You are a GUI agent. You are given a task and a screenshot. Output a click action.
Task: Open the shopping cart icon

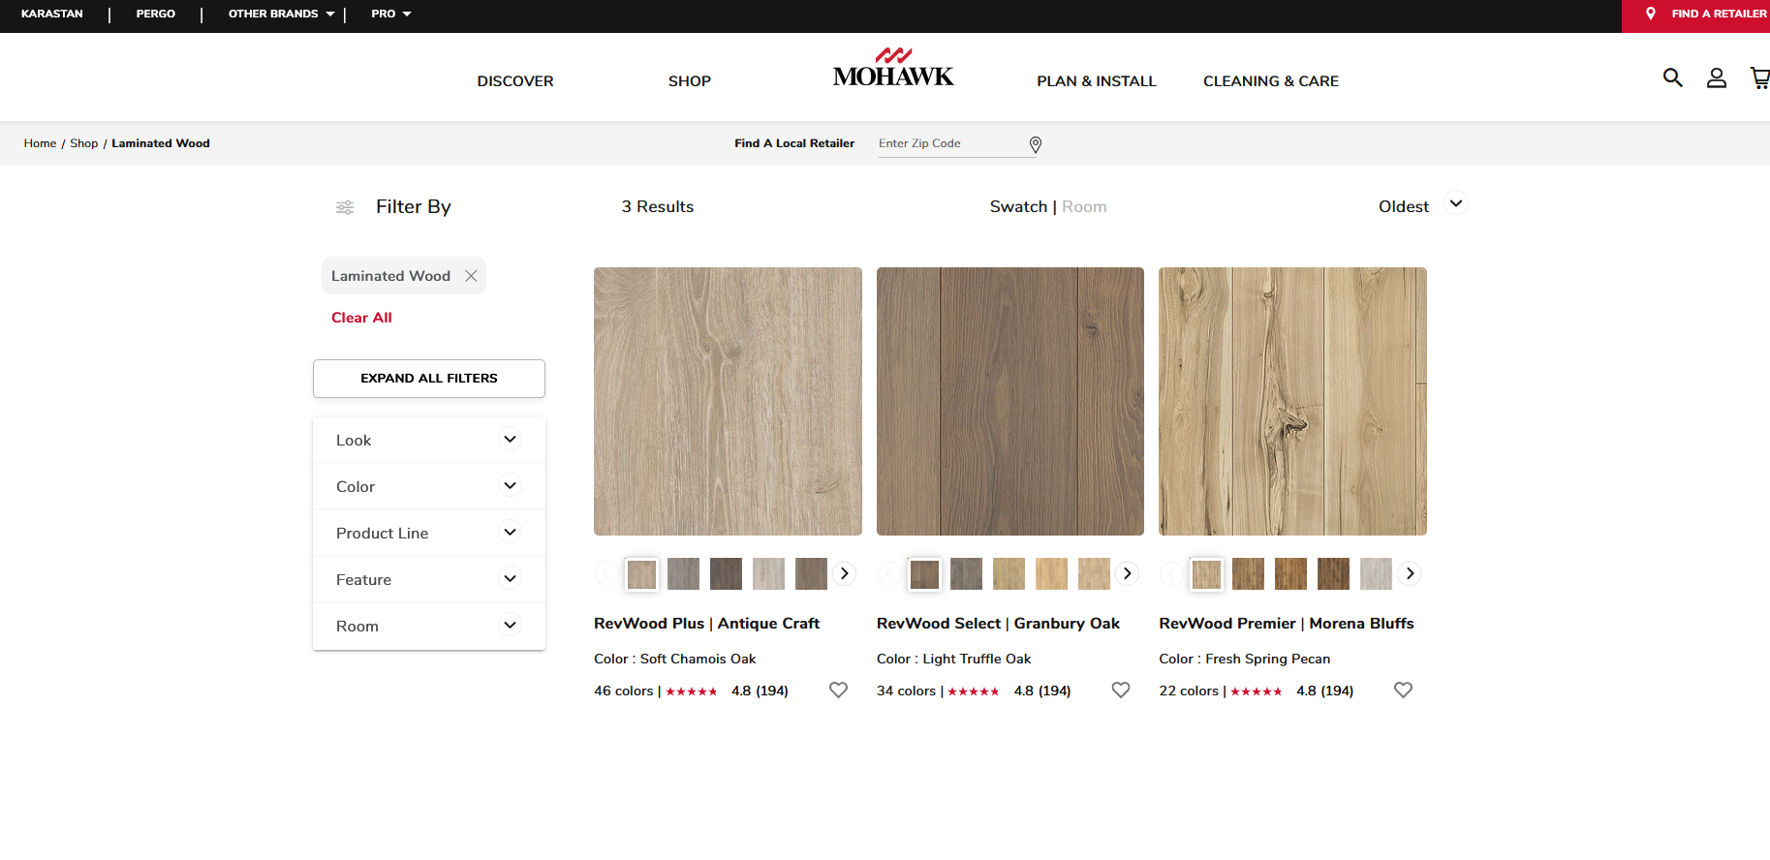tap(1759, 77)
